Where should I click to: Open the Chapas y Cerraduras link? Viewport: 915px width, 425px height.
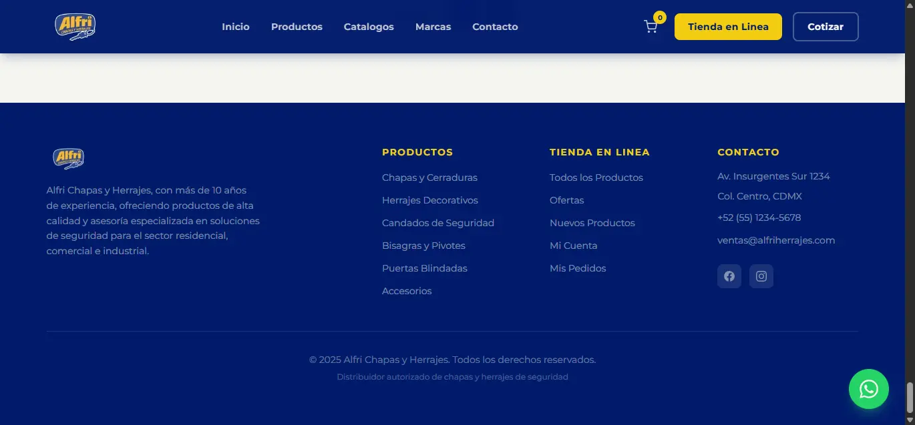[x=429, y=177]
